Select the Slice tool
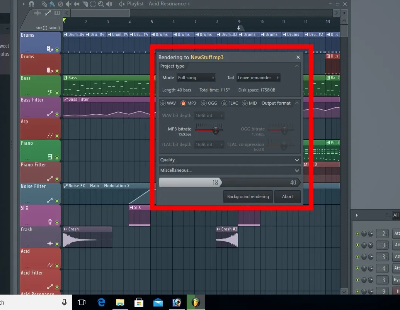The image size is (400, 310). coord(85,4)
